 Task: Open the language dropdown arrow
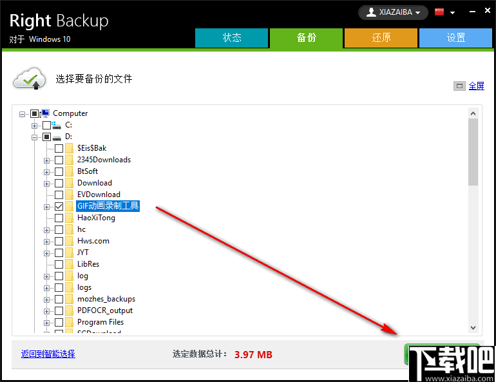(452, 13)
